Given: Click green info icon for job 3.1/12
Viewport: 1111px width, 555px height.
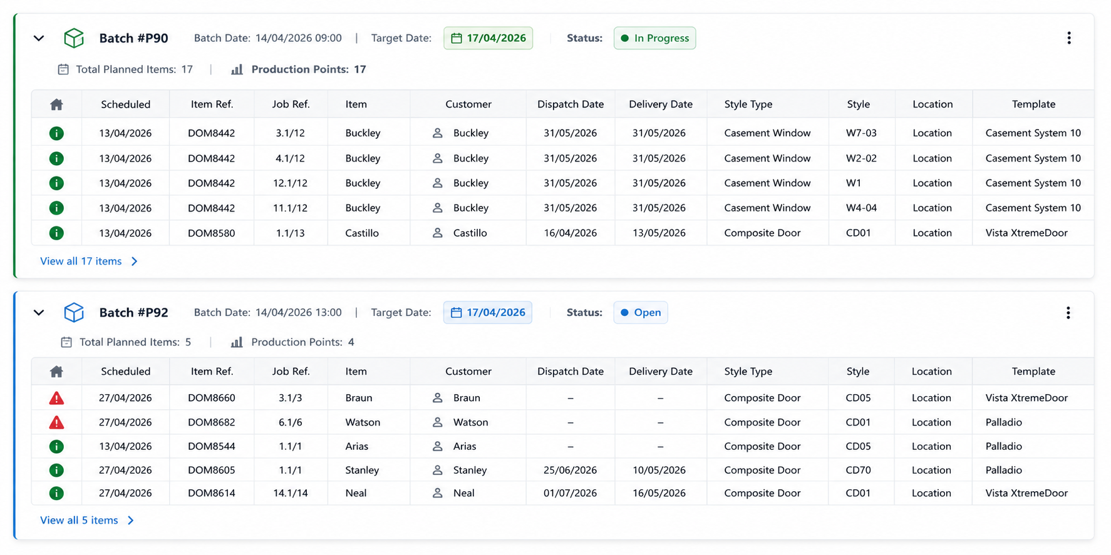Looking at the screenshot, I should pos(56,133).
